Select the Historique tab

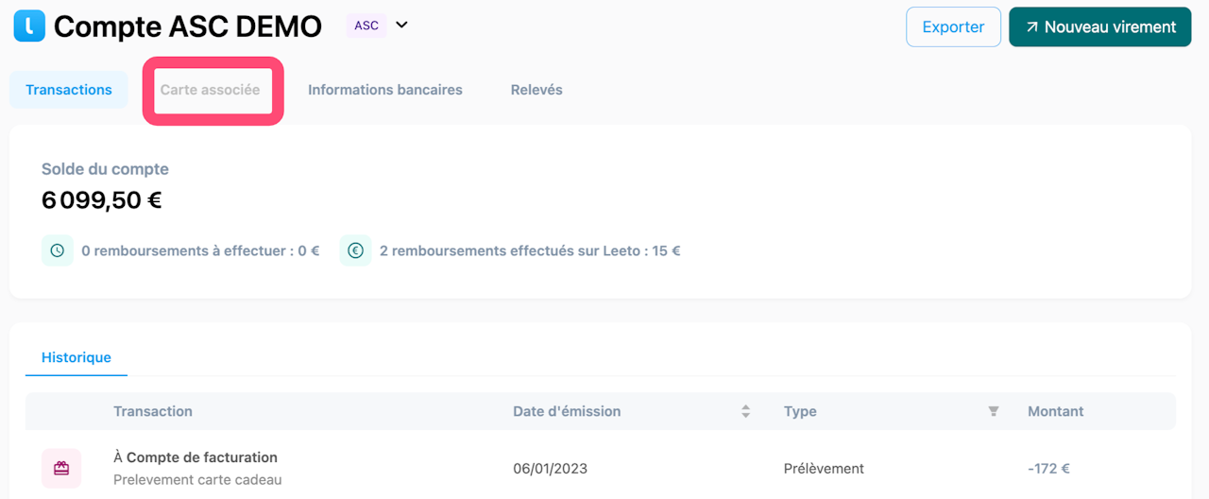tap(77, 357)
